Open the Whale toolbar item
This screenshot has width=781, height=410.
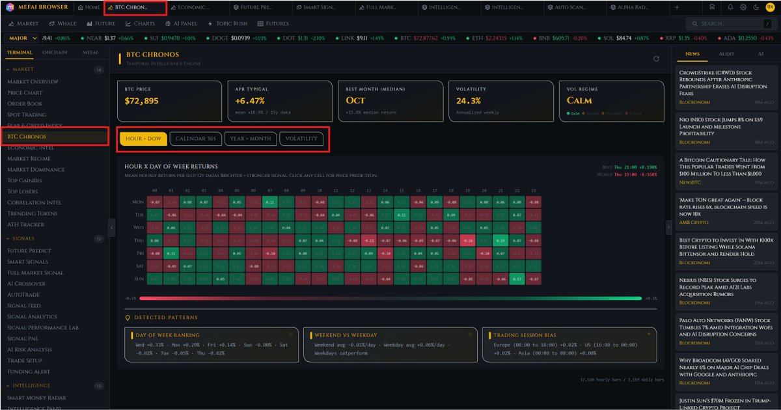pyautogui.click(x=62, y=23)
